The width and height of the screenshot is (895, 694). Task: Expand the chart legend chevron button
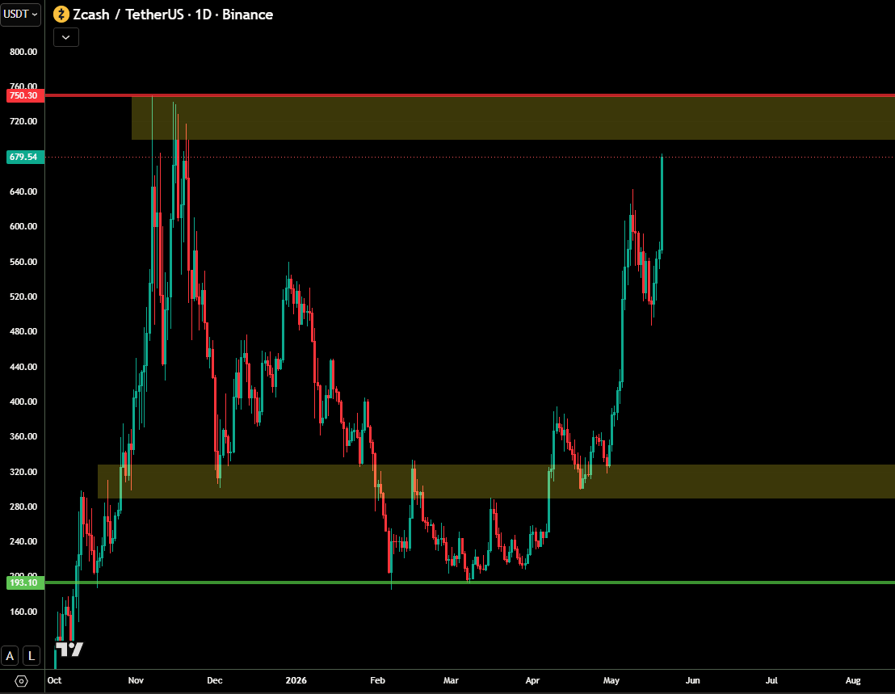[66, 37]
